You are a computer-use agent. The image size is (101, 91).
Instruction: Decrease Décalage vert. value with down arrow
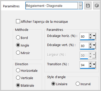pos(90,47)
